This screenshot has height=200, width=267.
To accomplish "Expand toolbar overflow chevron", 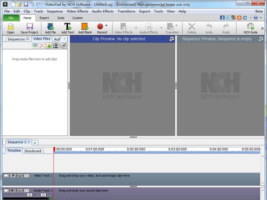I will [262, 29].
